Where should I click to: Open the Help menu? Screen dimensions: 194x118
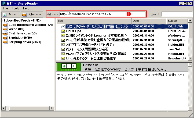pyautogui.click(x=26, y=8)
